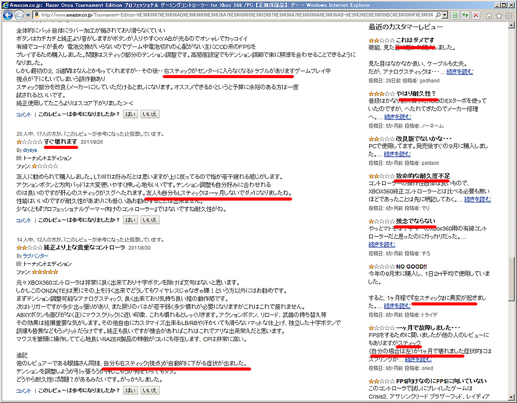Follow 続きを読む link in politank's review
Viewport: 517px width, 403px height.
pyautogui.click(x=397, y=154)
